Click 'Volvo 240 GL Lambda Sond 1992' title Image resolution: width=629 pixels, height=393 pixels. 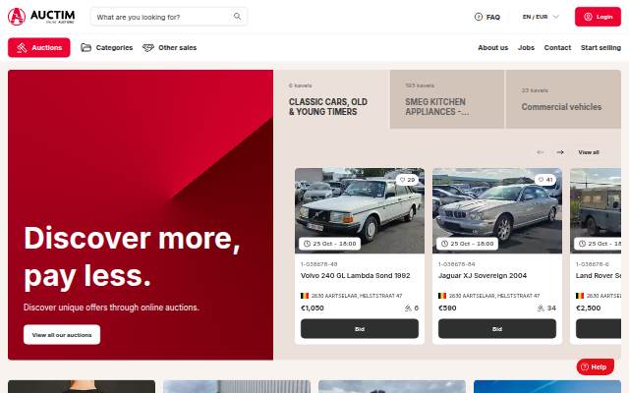[x=356, y=275]
